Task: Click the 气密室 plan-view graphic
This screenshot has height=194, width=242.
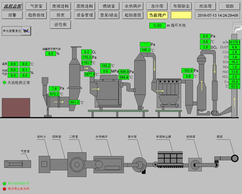Action: 17,164
